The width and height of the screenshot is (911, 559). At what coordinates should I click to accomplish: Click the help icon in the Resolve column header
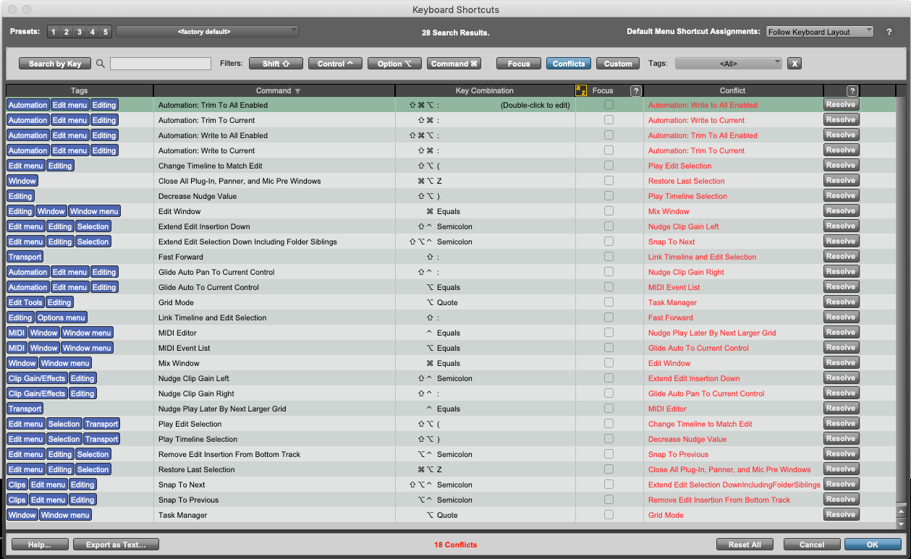[x=852, y=90]
